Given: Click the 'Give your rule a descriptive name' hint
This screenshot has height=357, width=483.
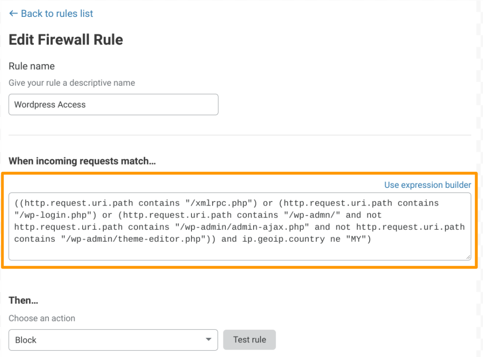Looking at the screenshot, I should (x=72, y=83).
